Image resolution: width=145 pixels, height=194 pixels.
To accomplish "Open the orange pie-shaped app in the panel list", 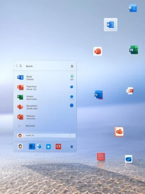I will [20, 107].
